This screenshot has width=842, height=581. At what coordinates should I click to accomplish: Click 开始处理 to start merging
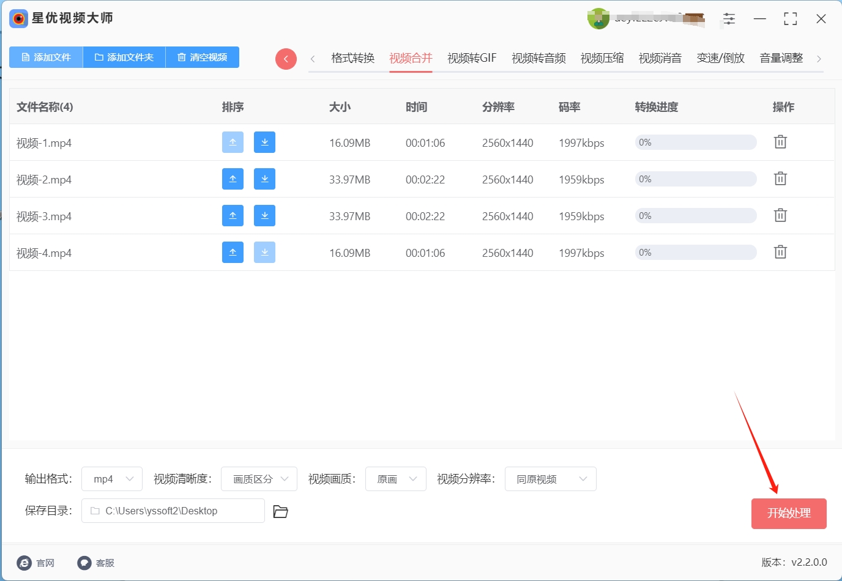[x=789, y=513]
